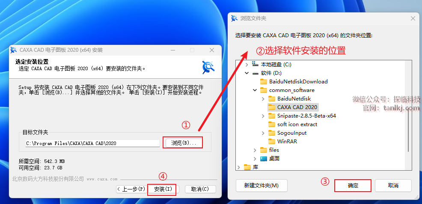The height and width of the screenshot is (204, 422).
Task: Select the Snipaste-2.8.5-Beta-x64 folder name
Action: coord(306,116)
